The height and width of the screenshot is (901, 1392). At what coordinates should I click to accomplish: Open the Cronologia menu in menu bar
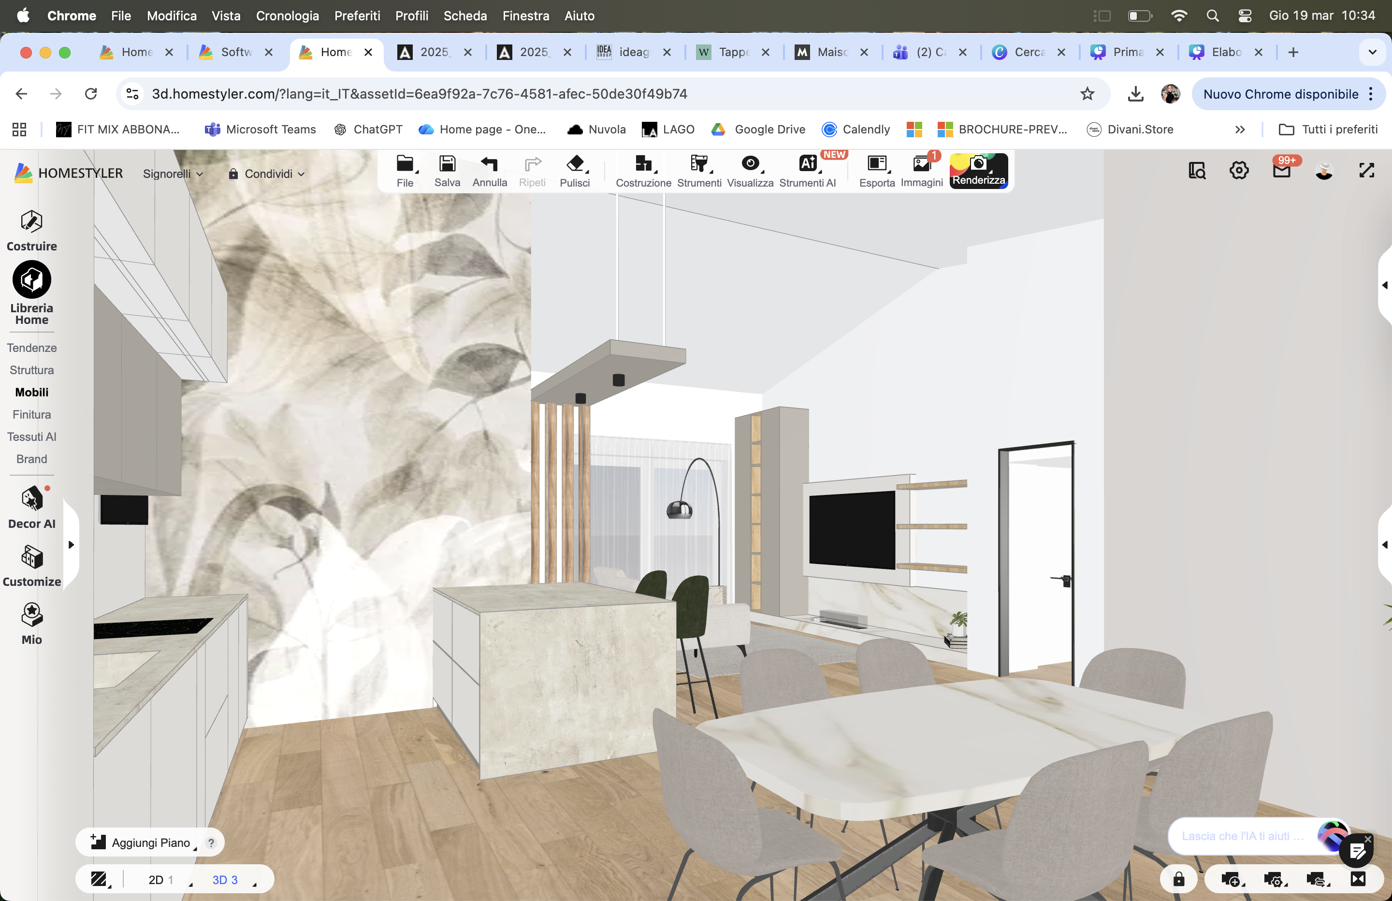coord(287,16)
